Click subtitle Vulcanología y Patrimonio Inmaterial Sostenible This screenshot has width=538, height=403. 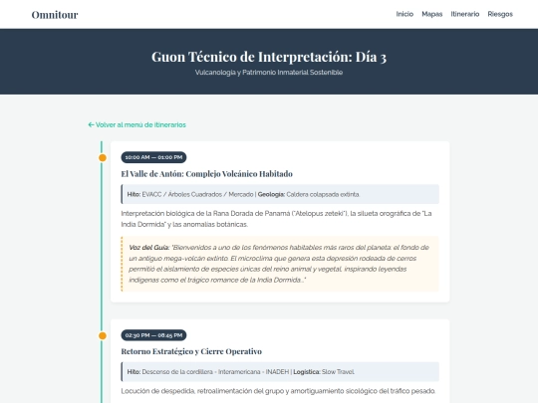269,73
